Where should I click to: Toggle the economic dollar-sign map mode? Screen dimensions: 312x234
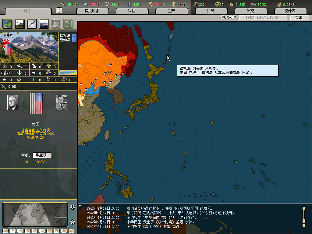27,230
